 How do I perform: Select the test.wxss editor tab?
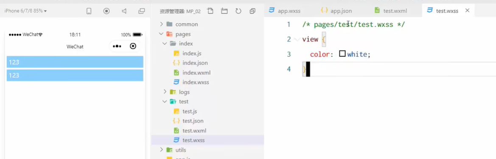447,11
